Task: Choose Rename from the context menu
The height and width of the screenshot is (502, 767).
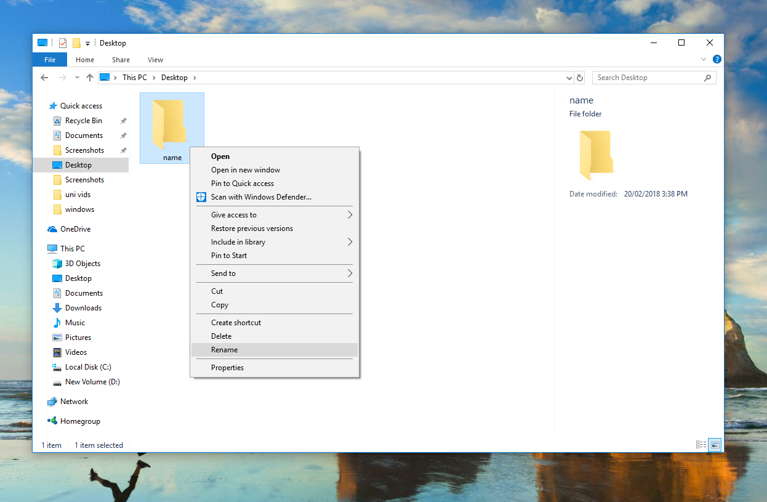Action: [274, 350]
